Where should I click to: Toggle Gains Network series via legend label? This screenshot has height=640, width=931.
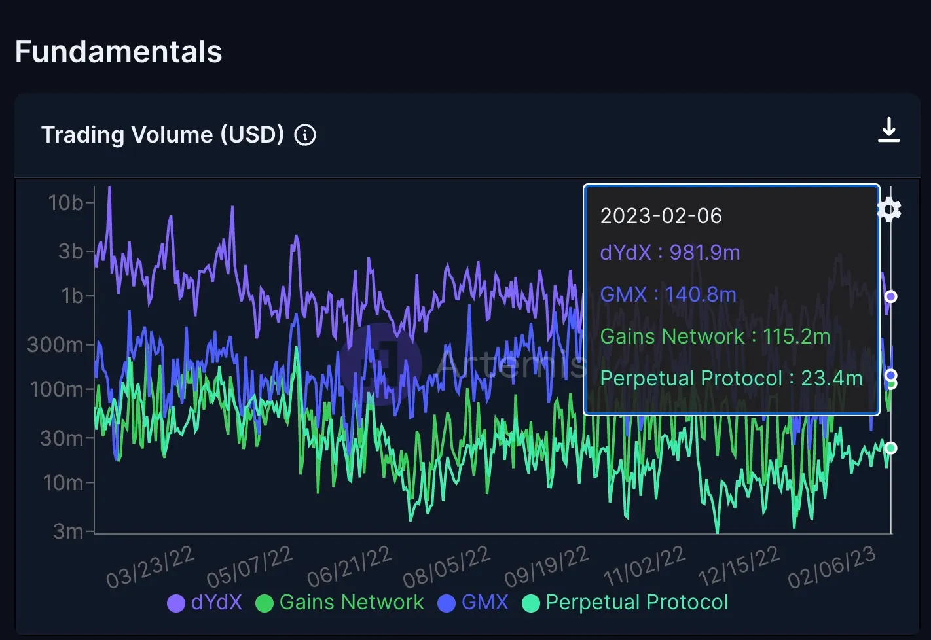point(352,602)
